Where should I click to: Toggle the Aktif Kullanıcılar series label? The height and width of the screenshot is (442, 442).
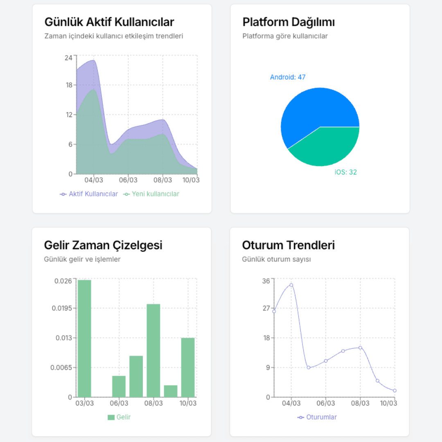pos(93,194)
